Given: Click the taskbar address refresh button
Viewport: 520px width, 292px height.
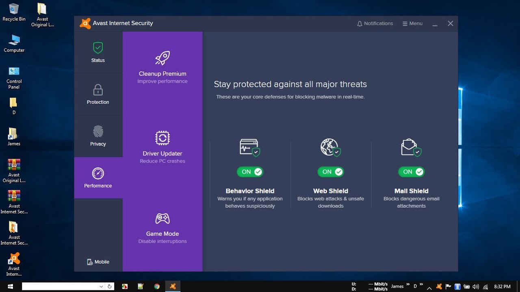Looking at the screenshot, I should [x=109, y=286].
